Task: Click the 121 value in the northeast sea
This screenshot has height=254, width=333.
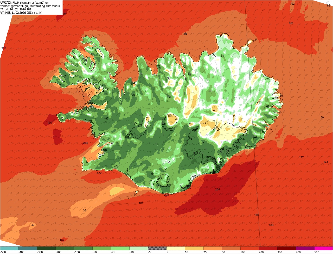Action: click(x=291, y=23)
